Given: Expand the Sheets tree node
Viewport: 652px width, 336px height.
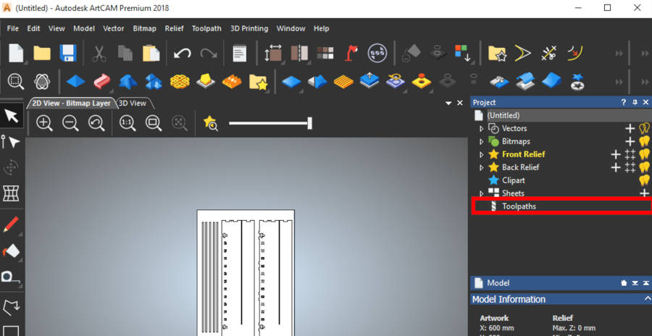Looking at the screenshot, I should coord(482,193).
